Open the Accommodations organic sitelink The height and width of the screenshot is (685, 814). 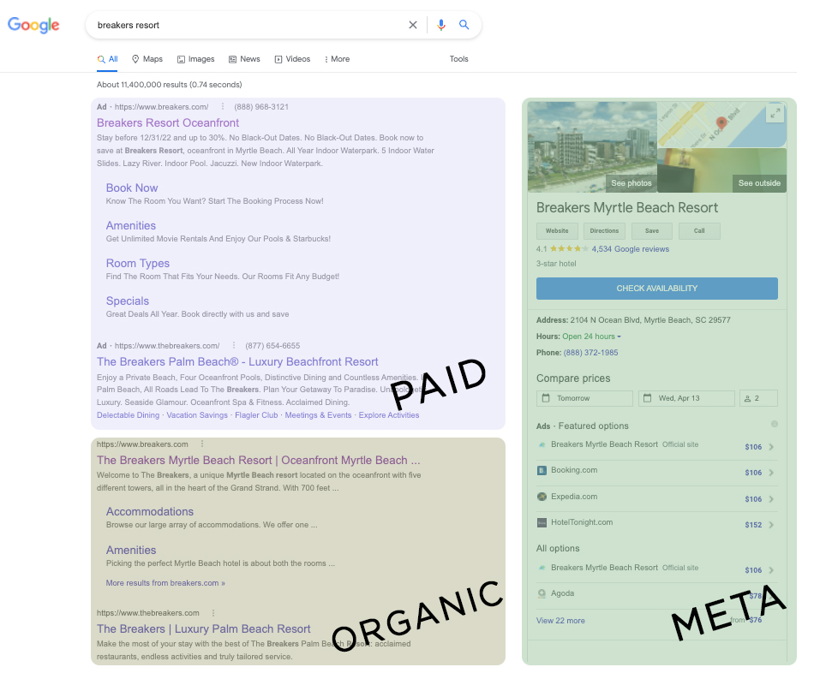point(149,512)
